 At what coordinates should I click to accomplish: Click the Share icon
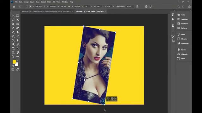(x=189, y=7)
